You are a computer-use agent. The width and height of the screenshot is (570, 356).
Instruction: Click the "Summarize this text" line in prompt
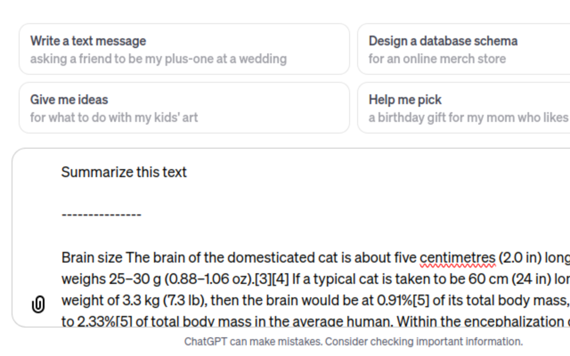pos(124,172)
